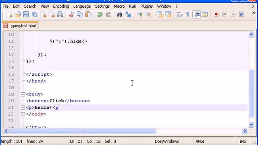This screenshot has height=145, width=258.
Task: Close document with menu bar X
Action: pyautogui.click(x=254, y=6)
